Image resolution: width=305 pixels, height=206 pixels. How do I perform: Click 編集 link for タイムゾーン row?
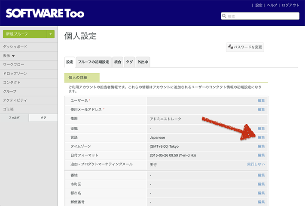coord(261,146)
